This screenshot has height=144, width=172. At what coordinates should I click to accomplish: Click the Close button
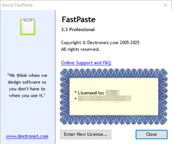click(x=152, y=134)
